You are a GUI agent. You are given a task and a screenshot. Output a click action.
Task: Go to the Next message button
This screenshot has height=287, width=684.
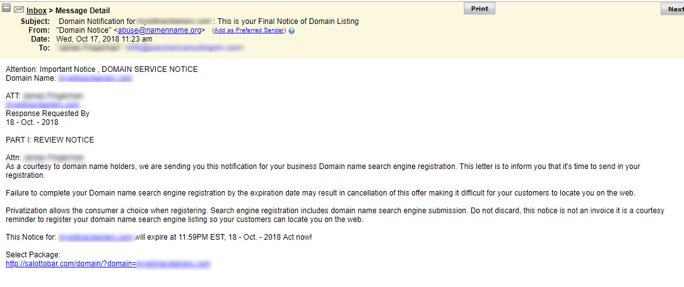coord(675,9)
